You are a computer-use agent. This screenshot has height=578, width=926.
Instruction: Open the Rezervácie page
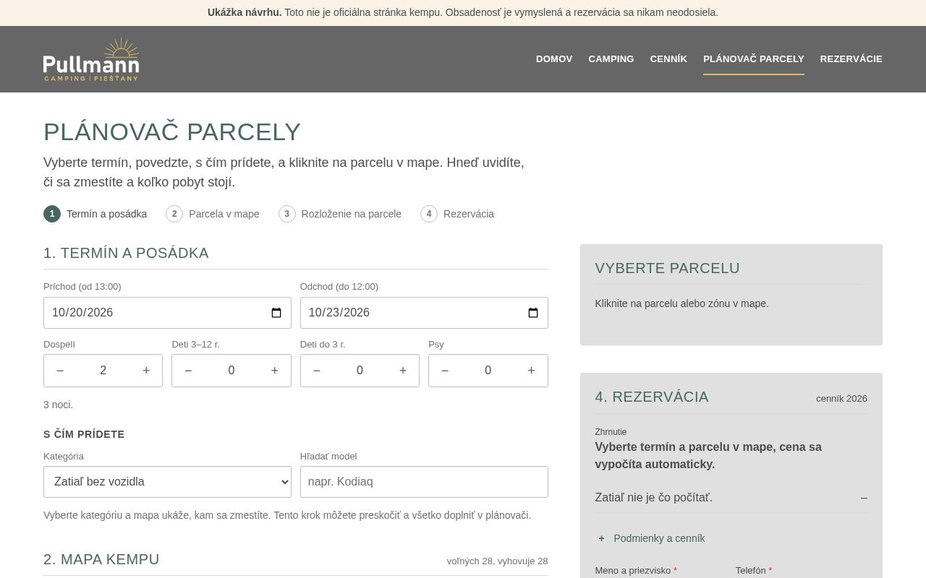click(x=851, y=59)
